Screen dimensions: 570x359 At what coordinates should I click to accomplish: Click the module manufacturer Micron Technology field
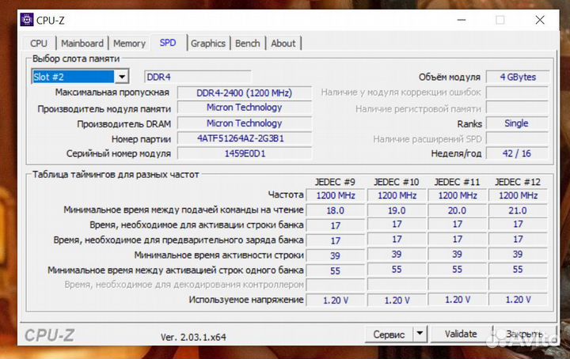coord(245,108)
